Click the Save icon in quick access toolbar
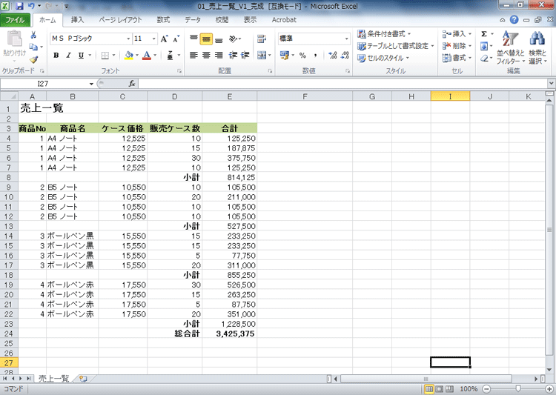This screenshot has height=395, width=556. click(x=19, y=6)
